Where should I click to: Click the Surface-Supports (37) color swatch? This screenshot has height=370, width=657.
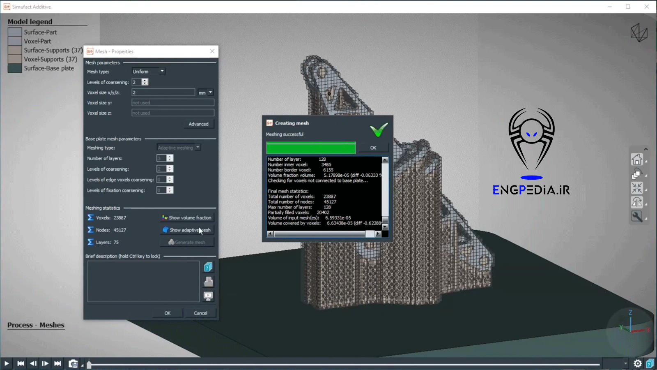(x=15, y=50)
